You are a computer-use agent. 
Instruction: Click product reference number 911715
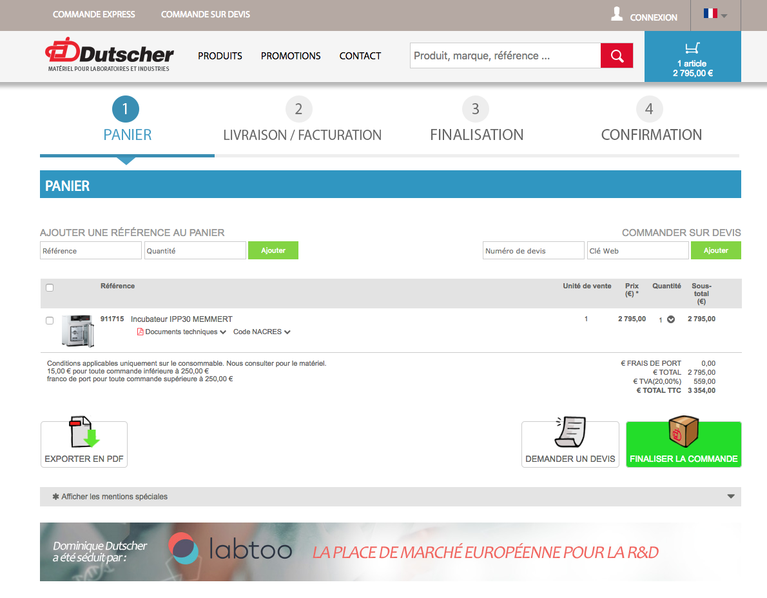[112, 319]
